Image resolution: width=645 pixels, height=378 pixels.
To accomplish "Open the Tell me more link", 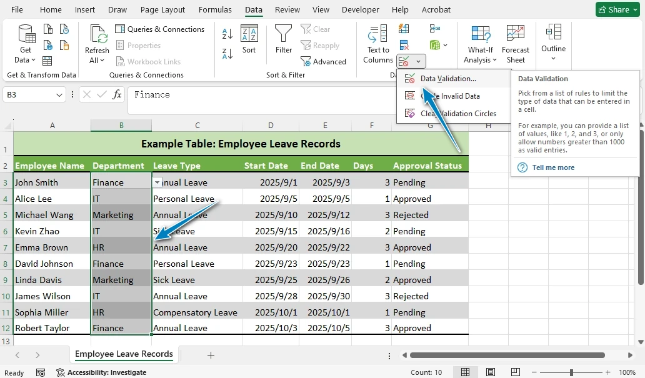I will pyautogui.click(x=552, y=167).
